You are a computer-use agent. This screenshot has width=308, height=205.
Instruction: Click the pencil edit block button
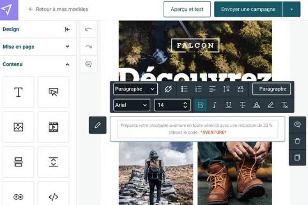pos(98,125)
